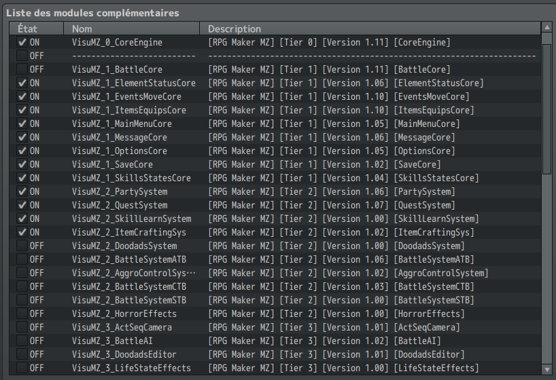The height and width of the screenshot is (380, 556).
Task: Select VisuMZ_2_PartySystem name
Action: [120, 191]
